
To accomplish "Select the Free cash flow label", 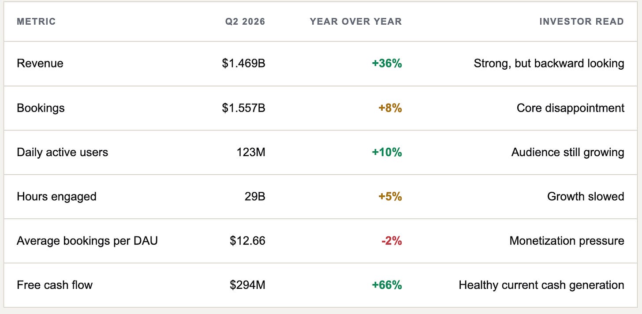I will pyautogui.click(x=55, y=285).
